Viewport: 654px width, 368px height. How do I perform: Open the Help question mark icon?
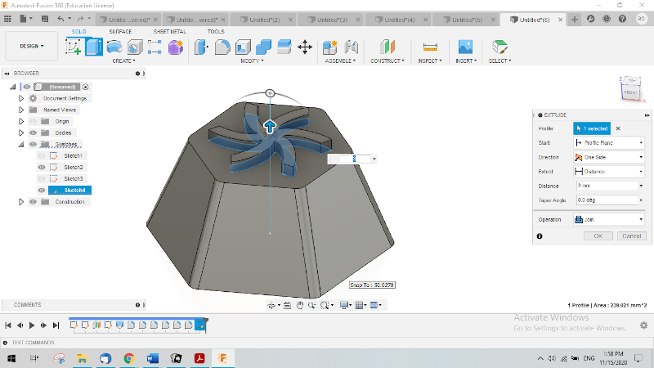[622, 19]
